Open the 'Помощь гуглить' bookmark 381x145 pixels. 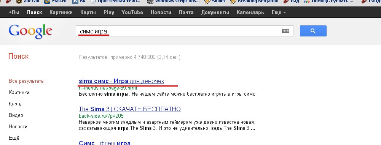pos(328,2)
